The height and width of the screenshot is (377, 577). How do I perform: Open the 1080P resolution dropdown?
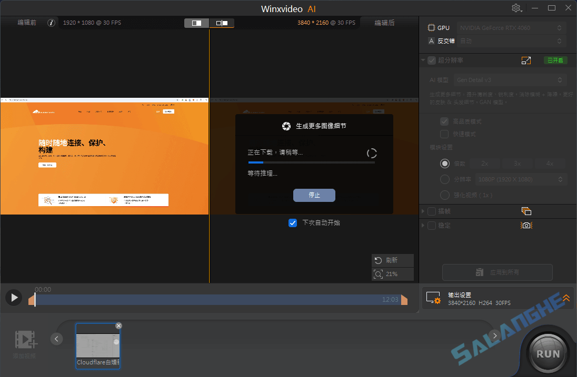tap(520, 179)
